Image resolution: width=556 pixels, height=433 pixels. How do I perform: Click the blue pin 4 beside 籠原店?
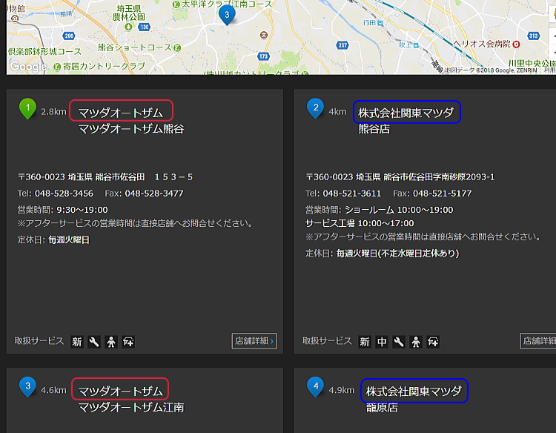pos(316,387)
